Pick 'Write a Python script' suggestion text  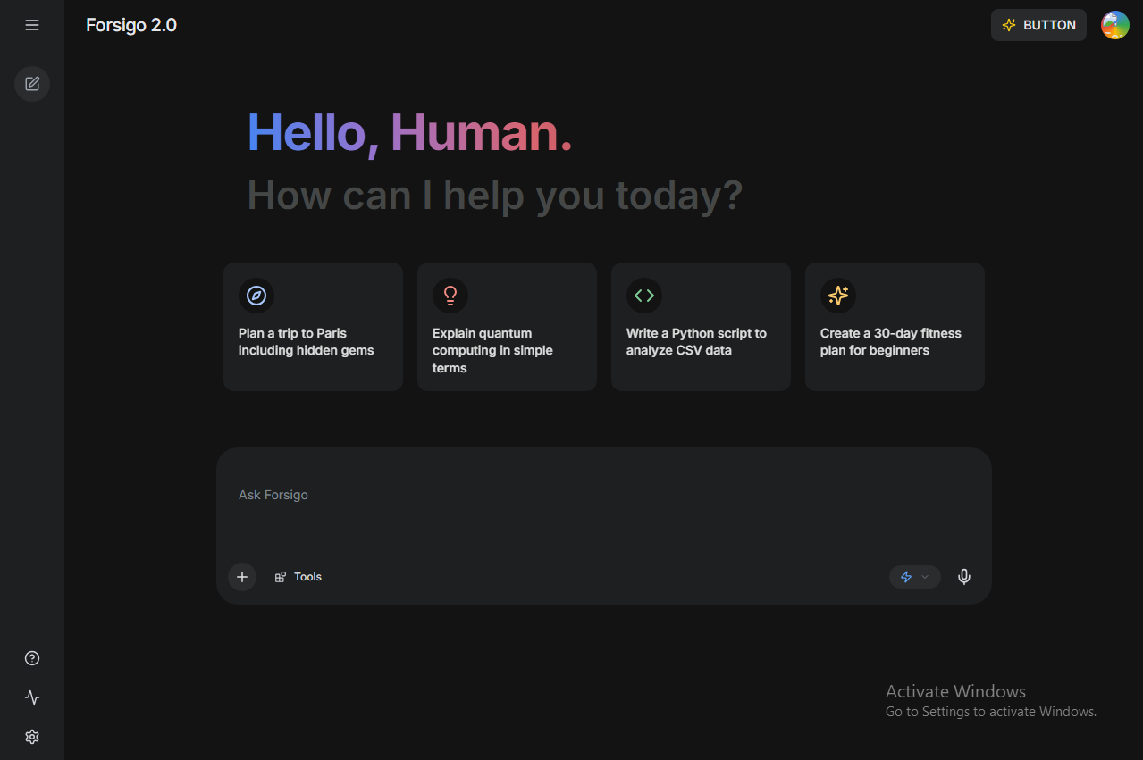pos(696,342)
